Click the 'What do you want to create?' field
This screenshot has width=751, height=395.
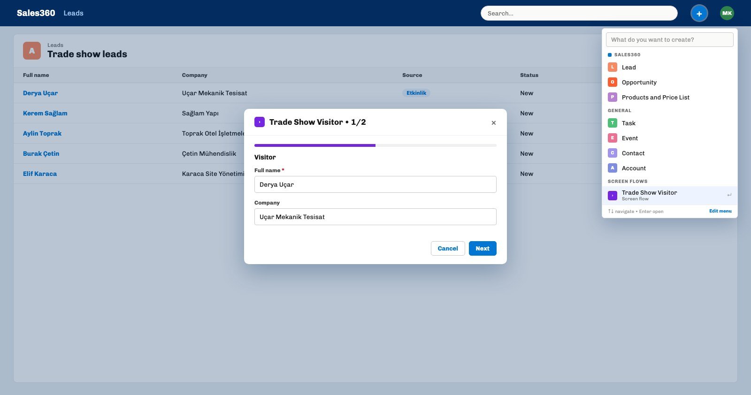(x=670, y=40)
